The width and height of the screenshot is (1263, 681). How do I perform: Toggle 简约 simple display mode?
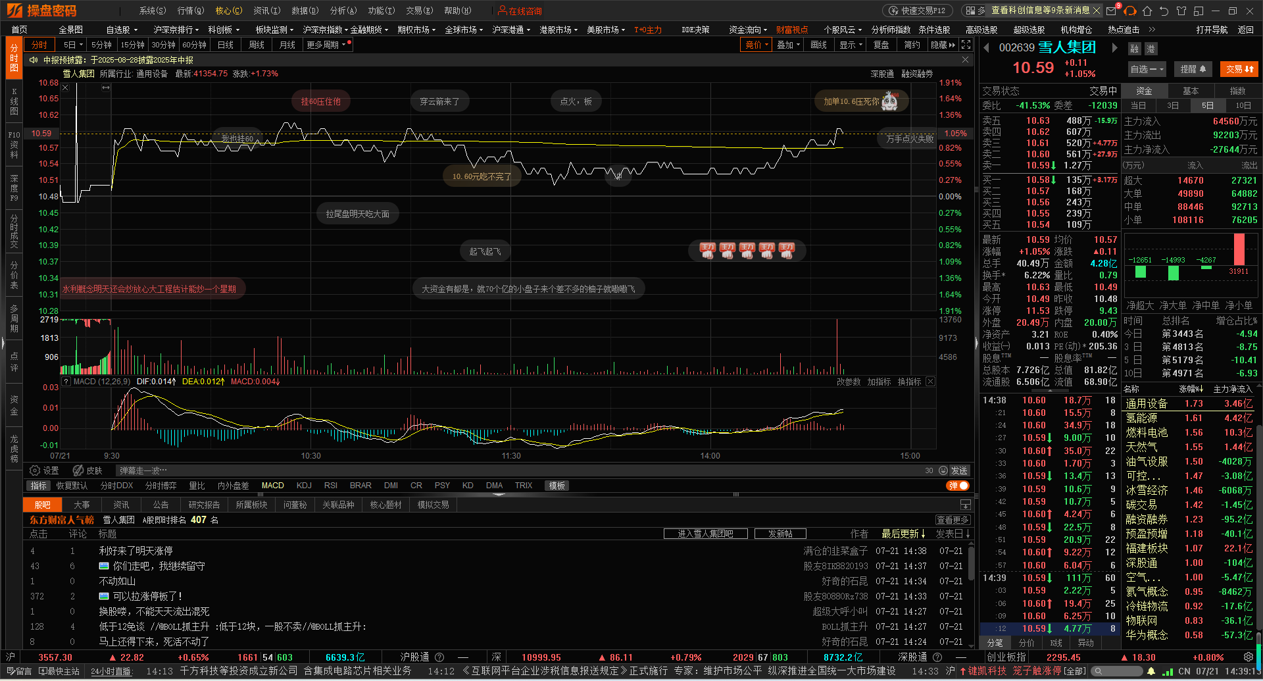[912, 45]
